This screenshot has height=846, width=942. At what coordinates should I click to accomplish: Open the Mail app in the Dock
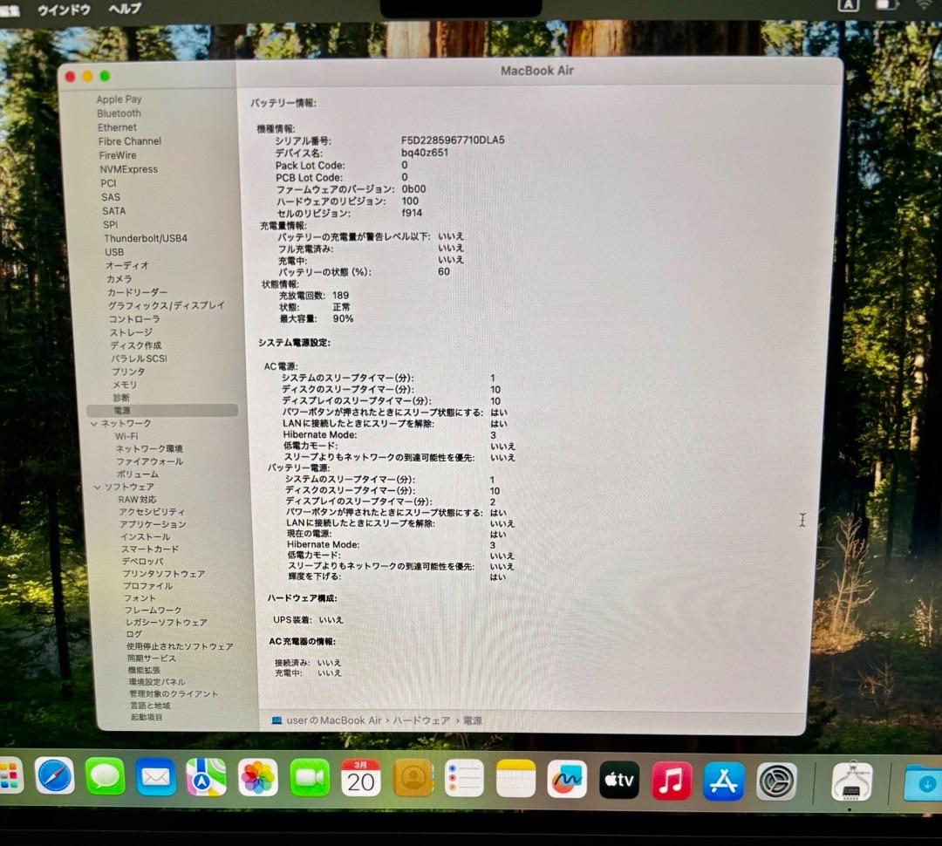(155, 776)
